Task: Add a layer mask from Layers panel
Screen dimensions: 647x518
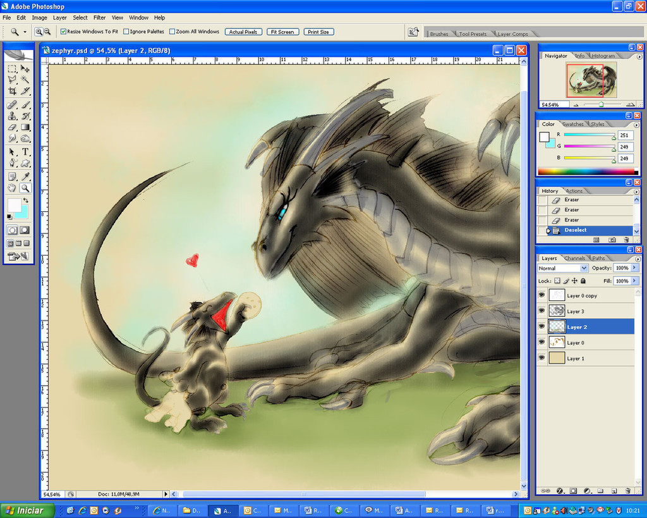Action: (x=573, y=491)
